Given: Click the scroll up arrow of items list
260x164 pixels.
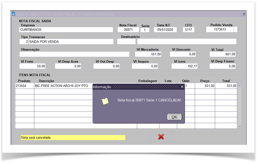Looking at the screenshot, I should (240, 85).
